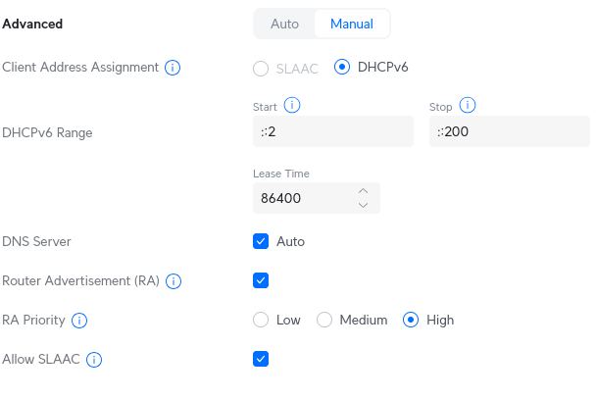Select the SLAAC radio option
596x399 pixels.
(261, 69)
